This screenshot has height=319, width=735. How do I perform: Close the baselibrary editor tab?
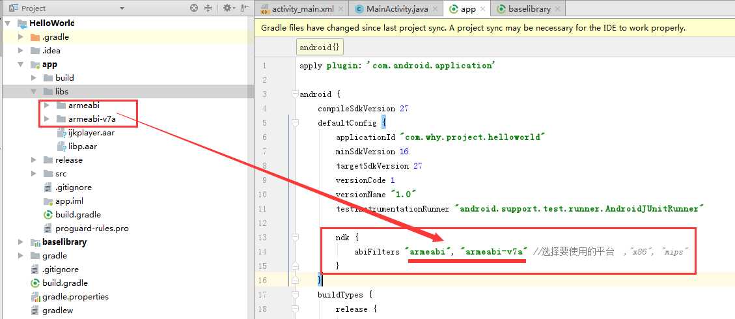558,9
